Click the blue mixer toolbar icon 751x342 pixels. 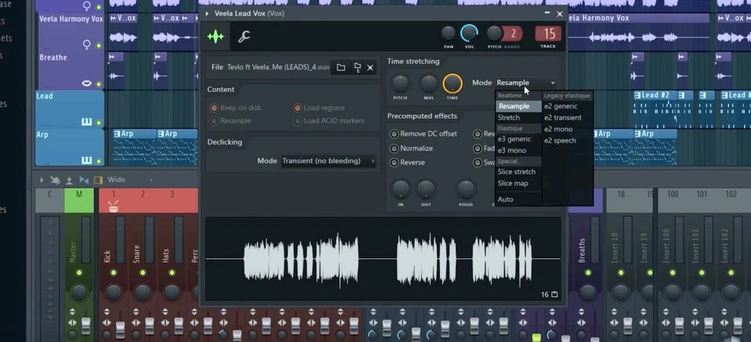[x=84, y=180]
